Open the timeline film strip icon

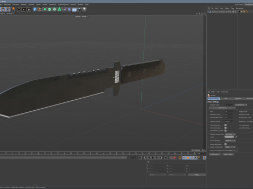point(205,157)
